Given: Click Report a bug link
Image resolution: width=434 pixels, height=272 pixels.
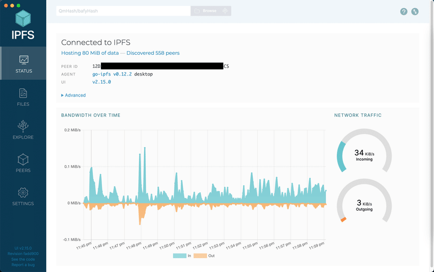Looking at the screenshot, I should [x=23, y=265].
